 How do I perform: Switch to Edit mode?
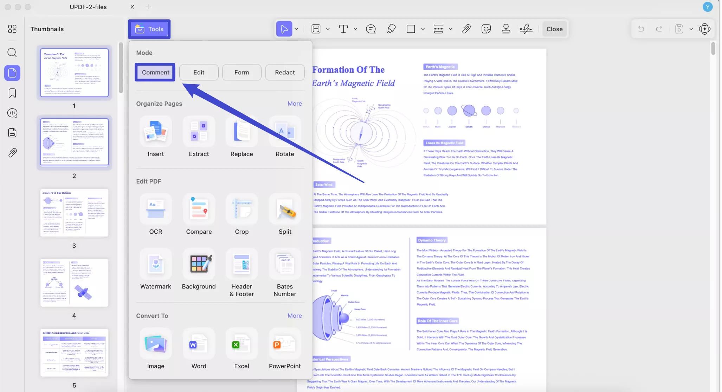pos(199,72)
